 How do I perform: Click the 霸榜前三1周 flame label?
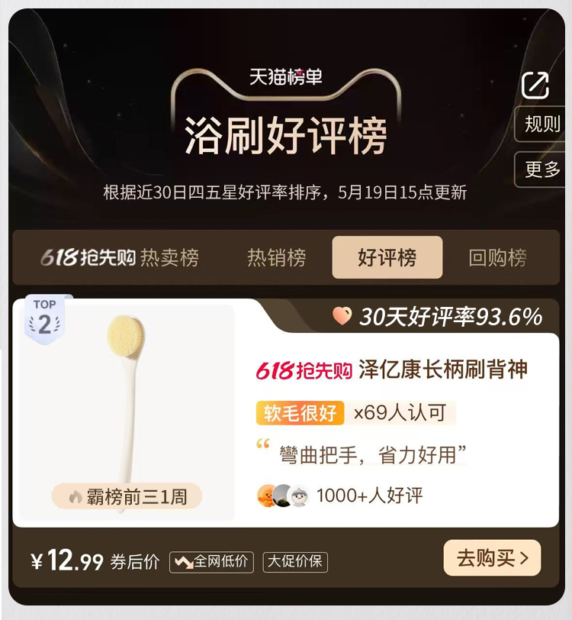click(x=127, y=496)
